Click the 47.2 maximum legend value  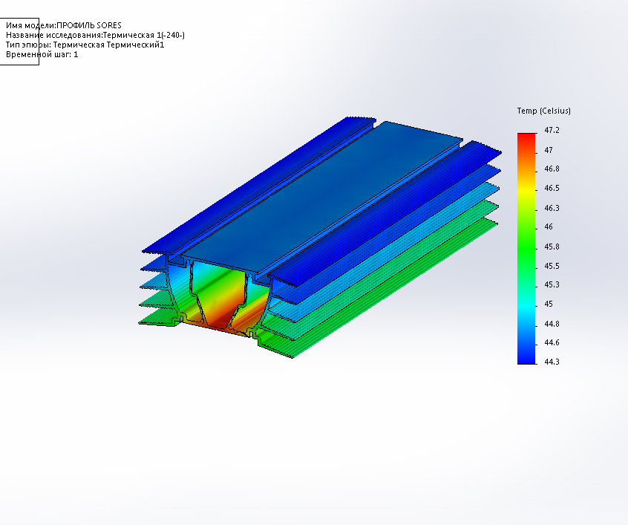point(552,130)
